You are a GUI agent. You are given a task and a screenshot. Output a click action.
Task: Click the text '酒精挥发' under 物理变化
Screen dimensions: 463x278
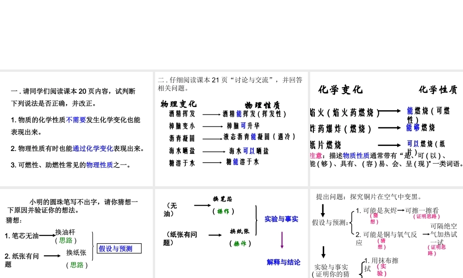(x=182, y=114)
